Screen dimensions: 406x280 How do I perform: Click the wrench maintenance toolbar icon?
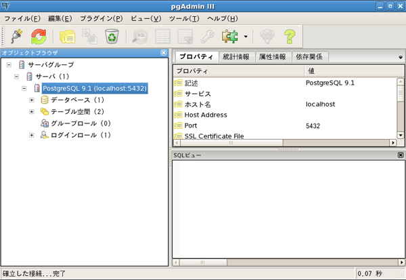[x=208, y=37]
